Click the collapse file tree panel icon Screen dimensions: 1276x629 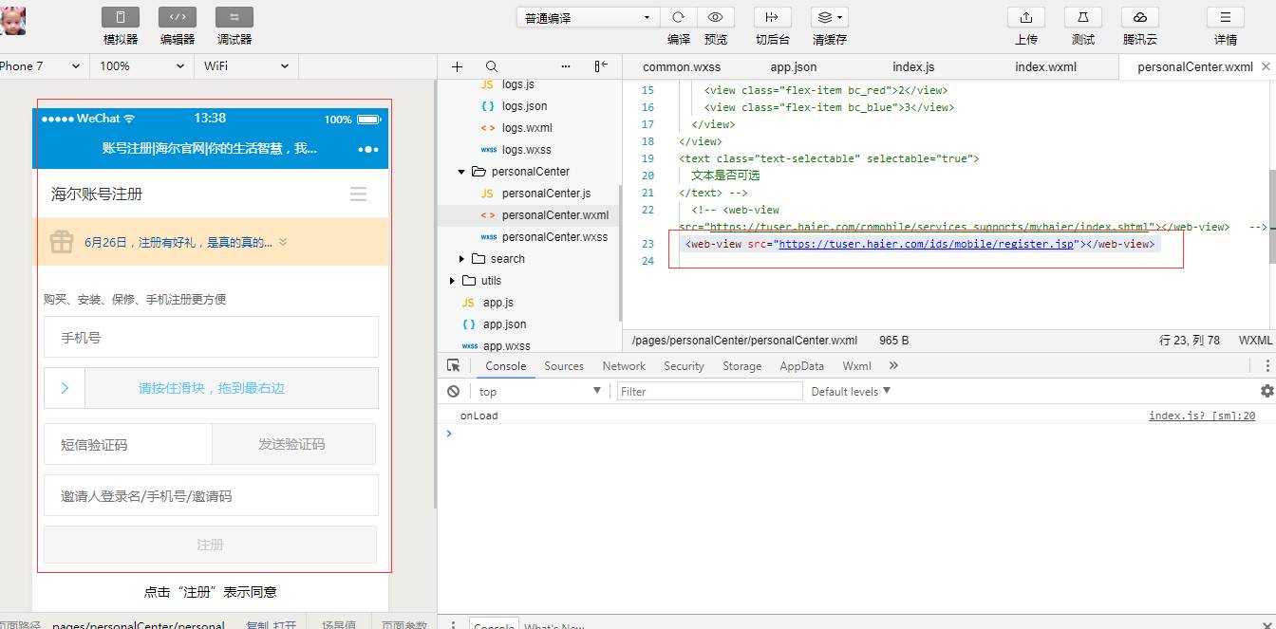tap(601, 66)
